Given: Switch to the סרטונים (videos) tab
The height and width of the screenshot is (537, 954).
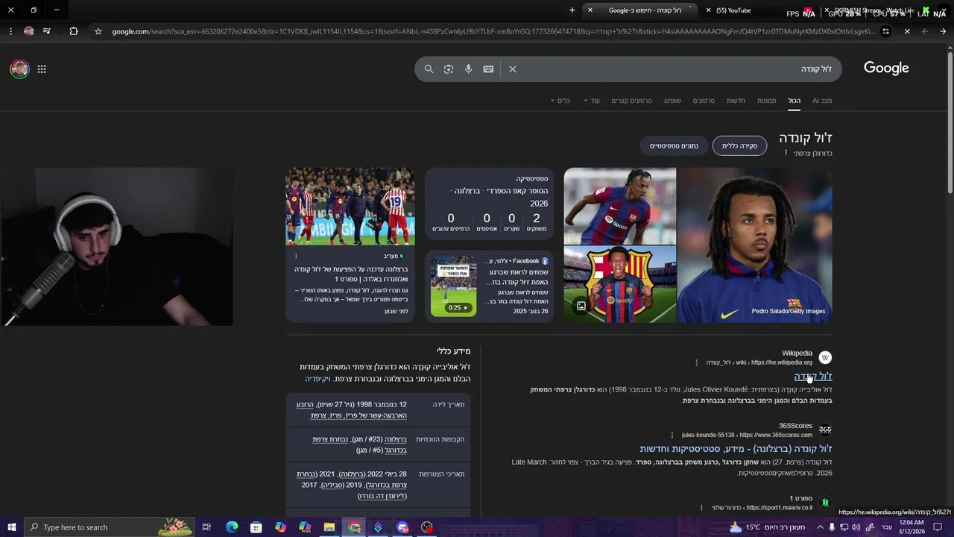Looking at the screenshot, I should (x=704, y=101).
